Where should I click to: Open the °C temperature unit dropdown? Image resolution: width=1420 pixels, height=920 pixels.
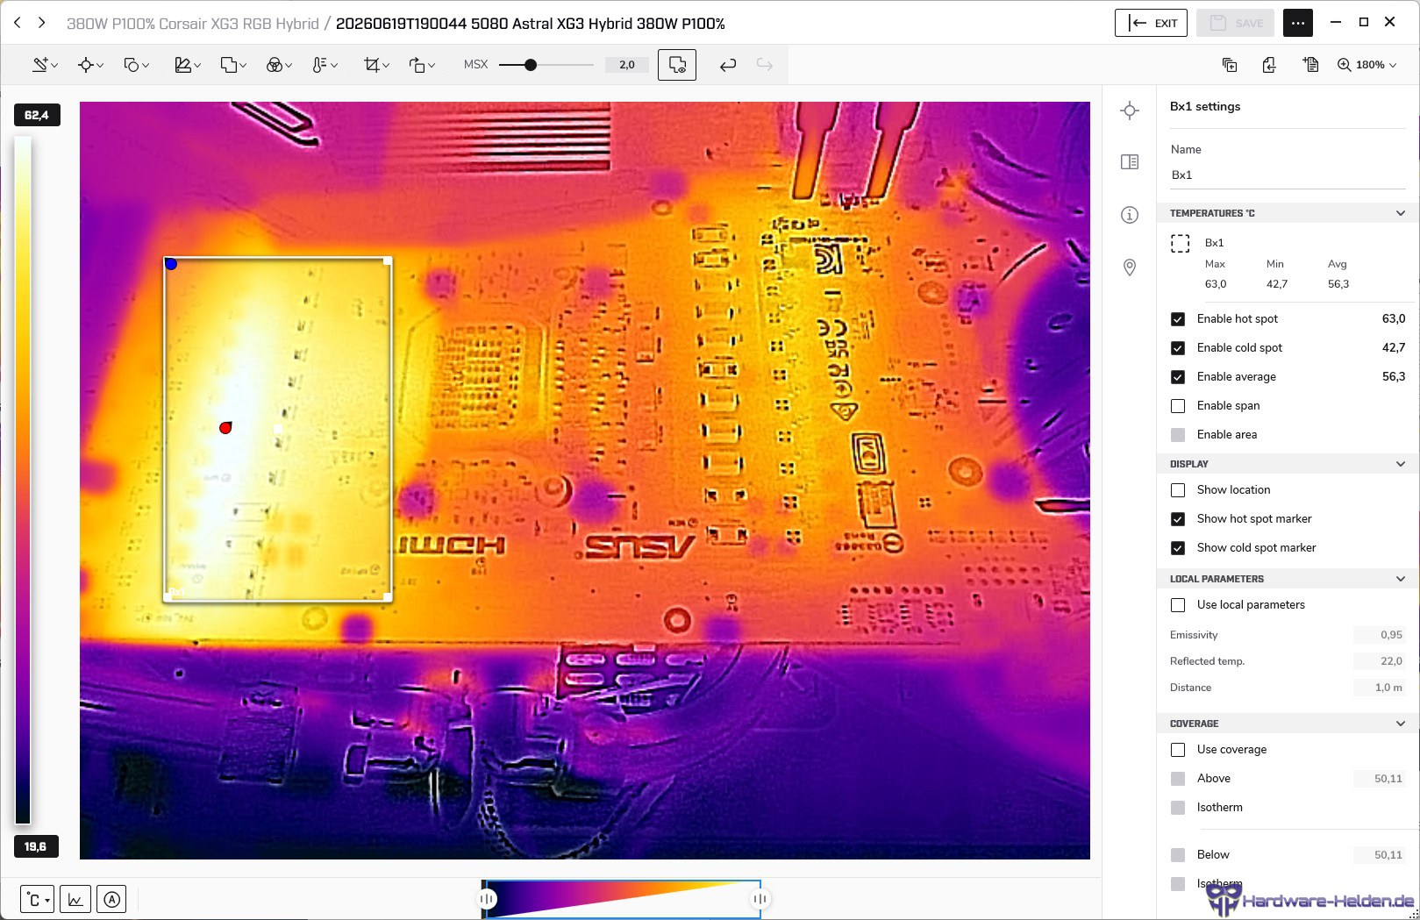tap(37, 899)
